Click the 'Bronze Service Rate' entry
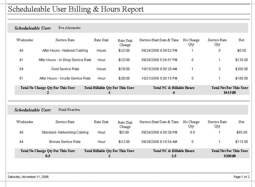This screenshot has height=187, width=255. pos(65,142)
